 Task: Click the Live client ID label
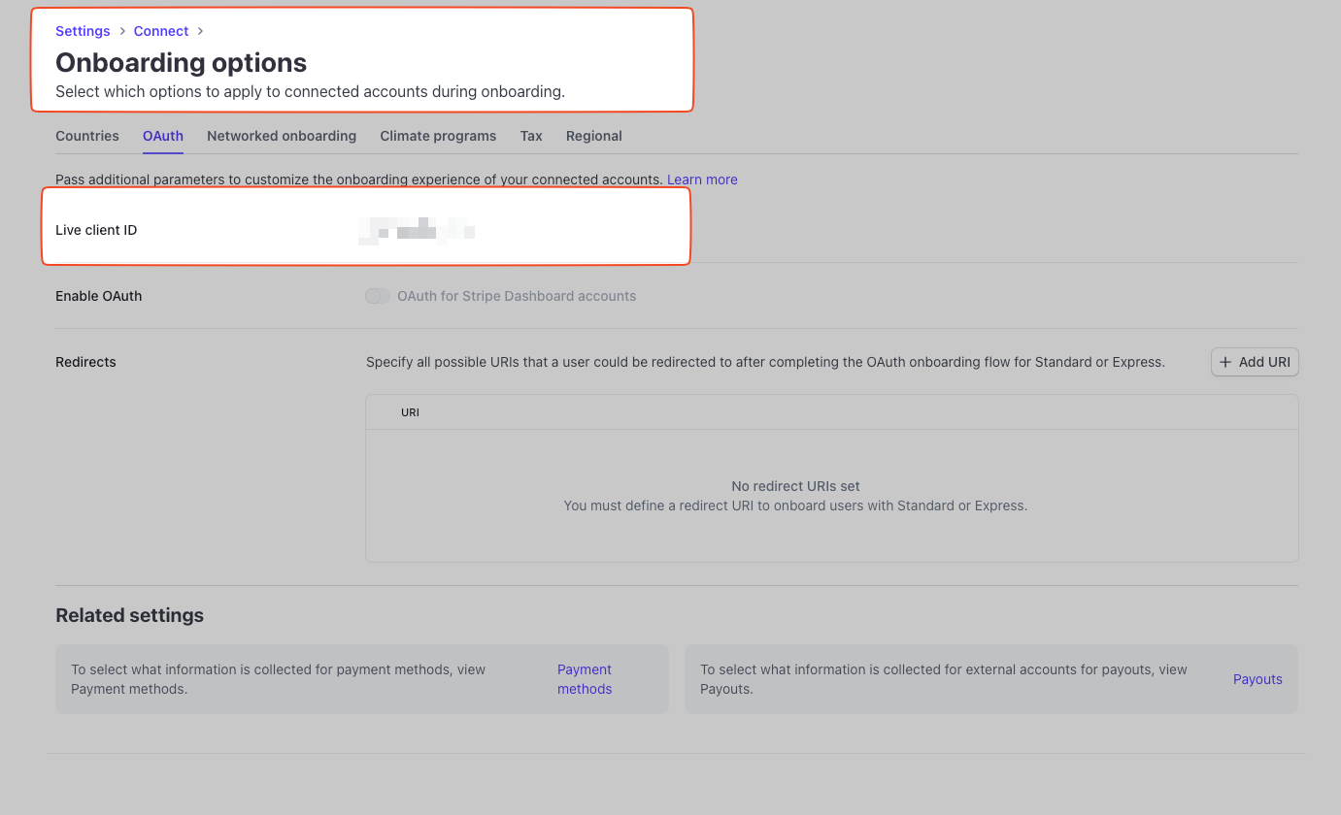[x=96, y=230]
